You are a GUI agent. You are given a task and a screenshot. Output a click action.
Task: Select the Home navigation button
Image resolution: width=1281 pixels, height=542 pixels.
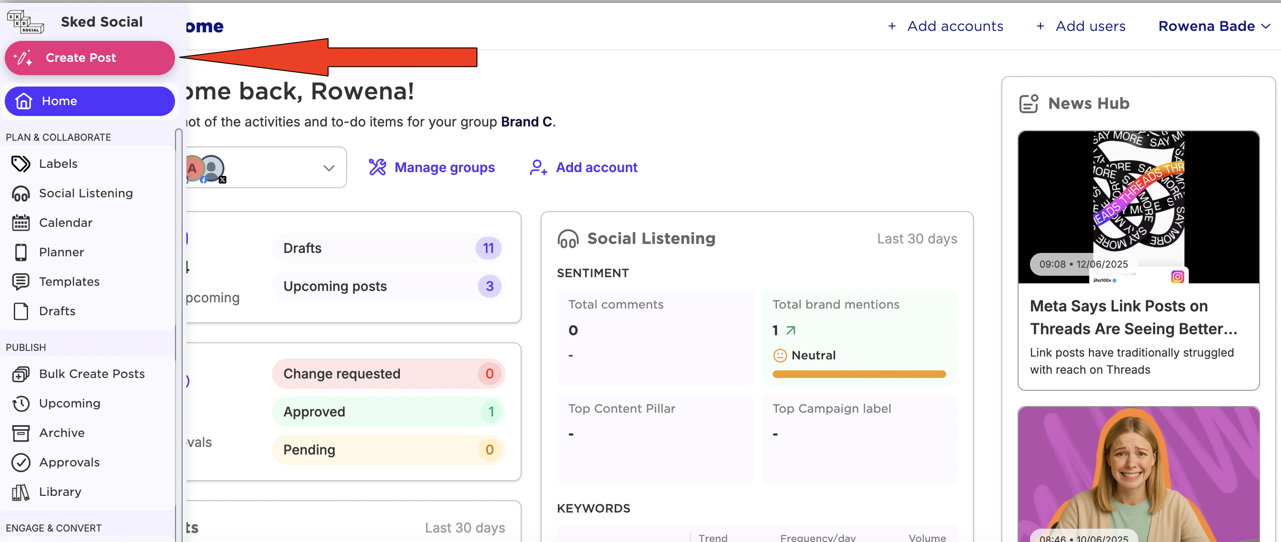pos(89,101)
